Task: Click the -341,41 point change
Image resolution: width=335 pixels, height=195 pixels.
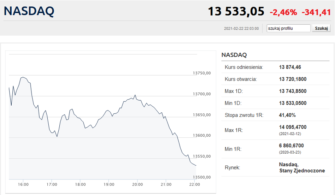Action: 316,12
